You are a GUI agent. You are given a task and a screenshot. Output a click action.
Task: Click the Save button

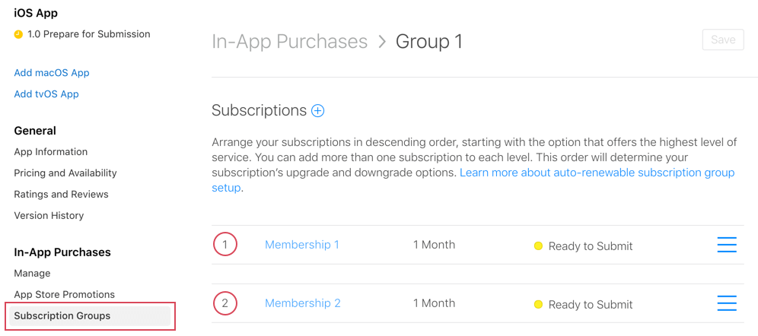(x=722, y=40)
